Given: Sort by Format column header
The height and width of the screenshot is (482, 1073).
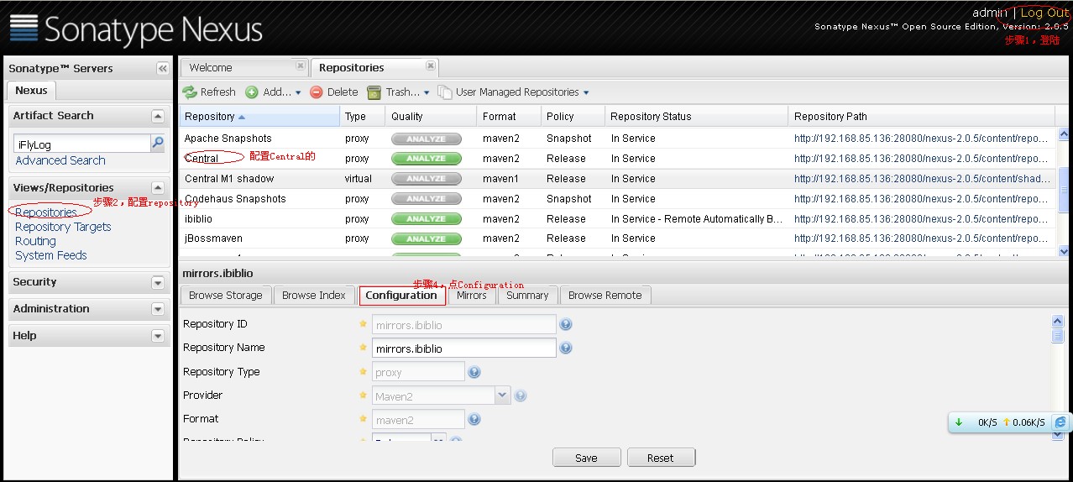Looking at the screenshot, I should (x=509, y=117).
